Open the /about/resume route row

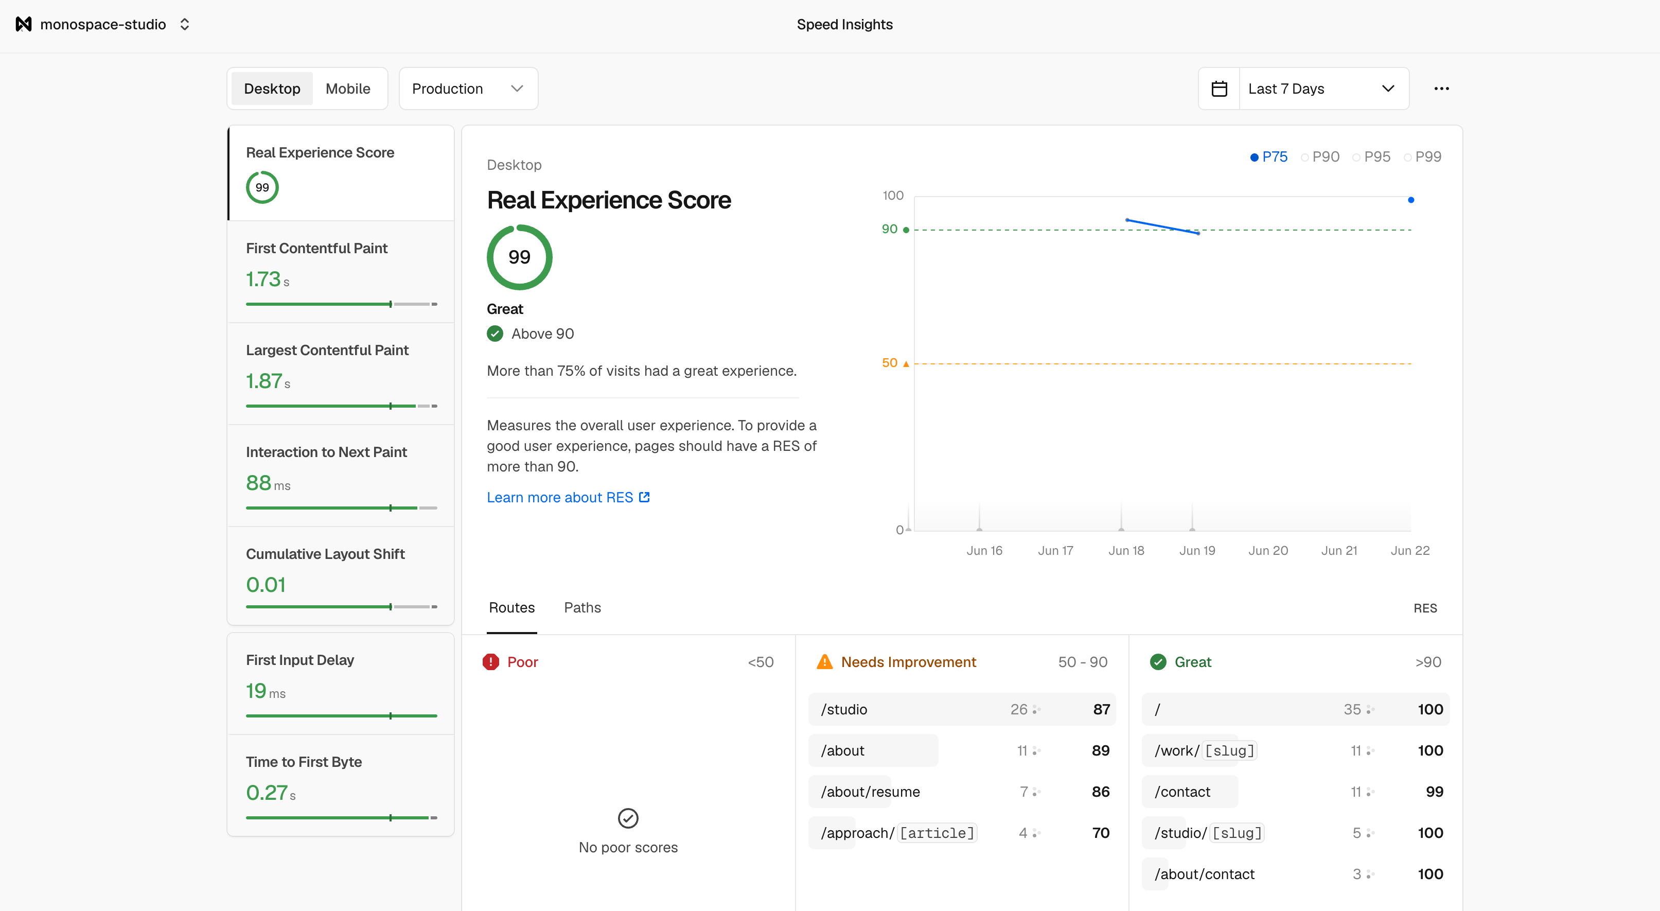961,792
